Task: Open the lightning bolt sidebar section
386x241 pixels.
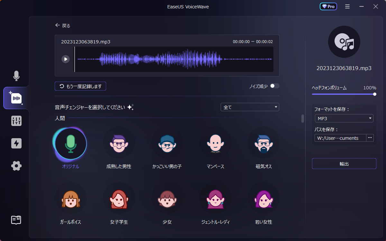Action: point(16,143)
